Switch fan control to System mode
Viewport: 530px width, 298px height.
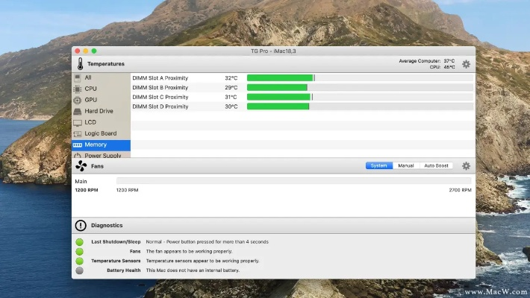click(379, 165)
